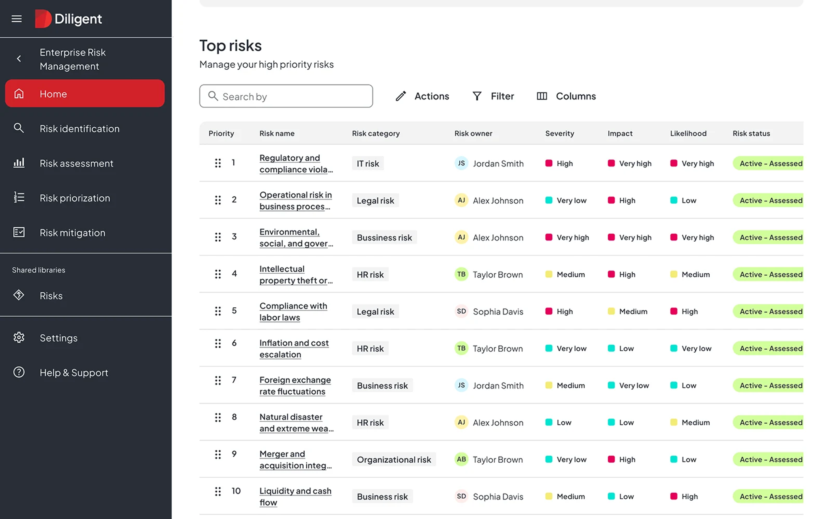
Task: Click the drag handle for priority 9
Action: coord(218,454)
